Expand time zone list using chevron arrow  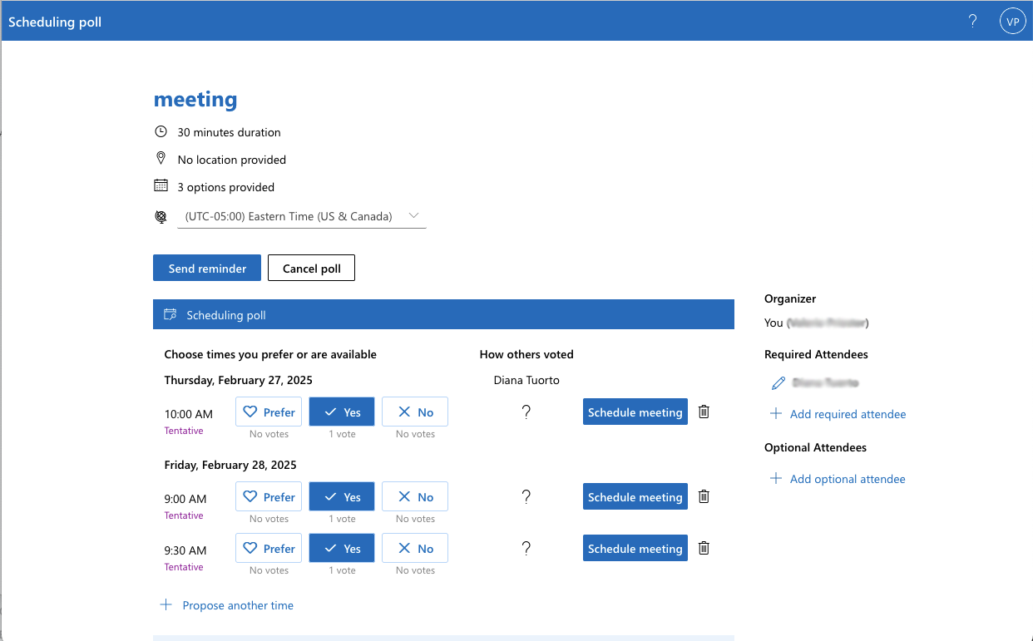tap(414, 216)
